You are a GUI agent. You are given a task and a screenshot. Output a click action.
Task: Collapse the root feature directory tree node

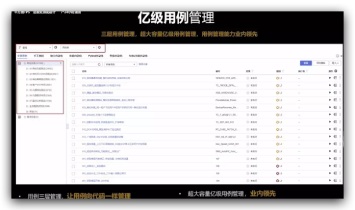tap(20, 63)
